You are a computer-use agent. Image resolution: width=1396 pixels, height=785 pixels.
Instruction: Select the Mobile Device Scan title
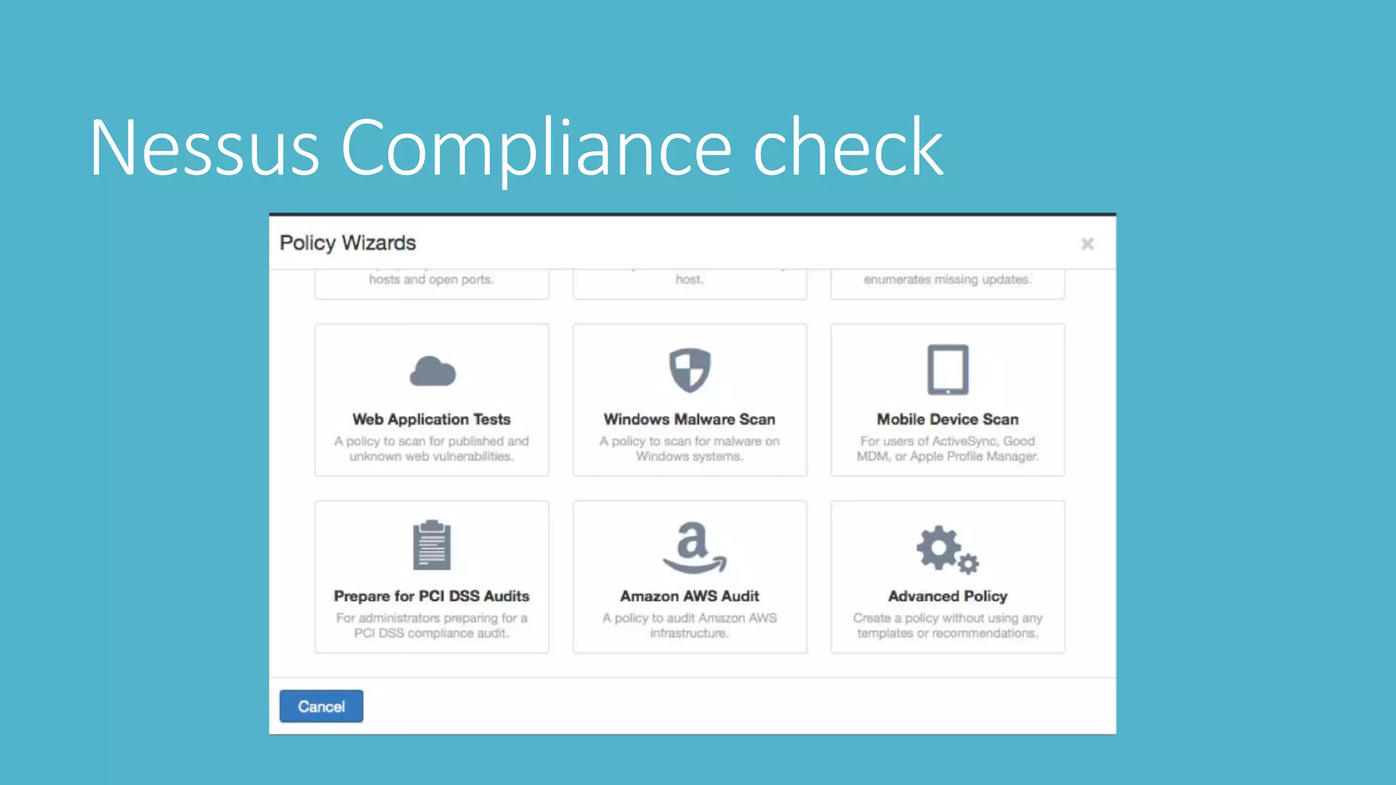tap(947, 419)
